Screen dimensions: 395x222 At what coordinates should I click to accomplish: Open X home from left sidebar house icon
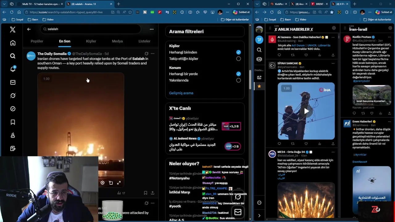[13, 43]
